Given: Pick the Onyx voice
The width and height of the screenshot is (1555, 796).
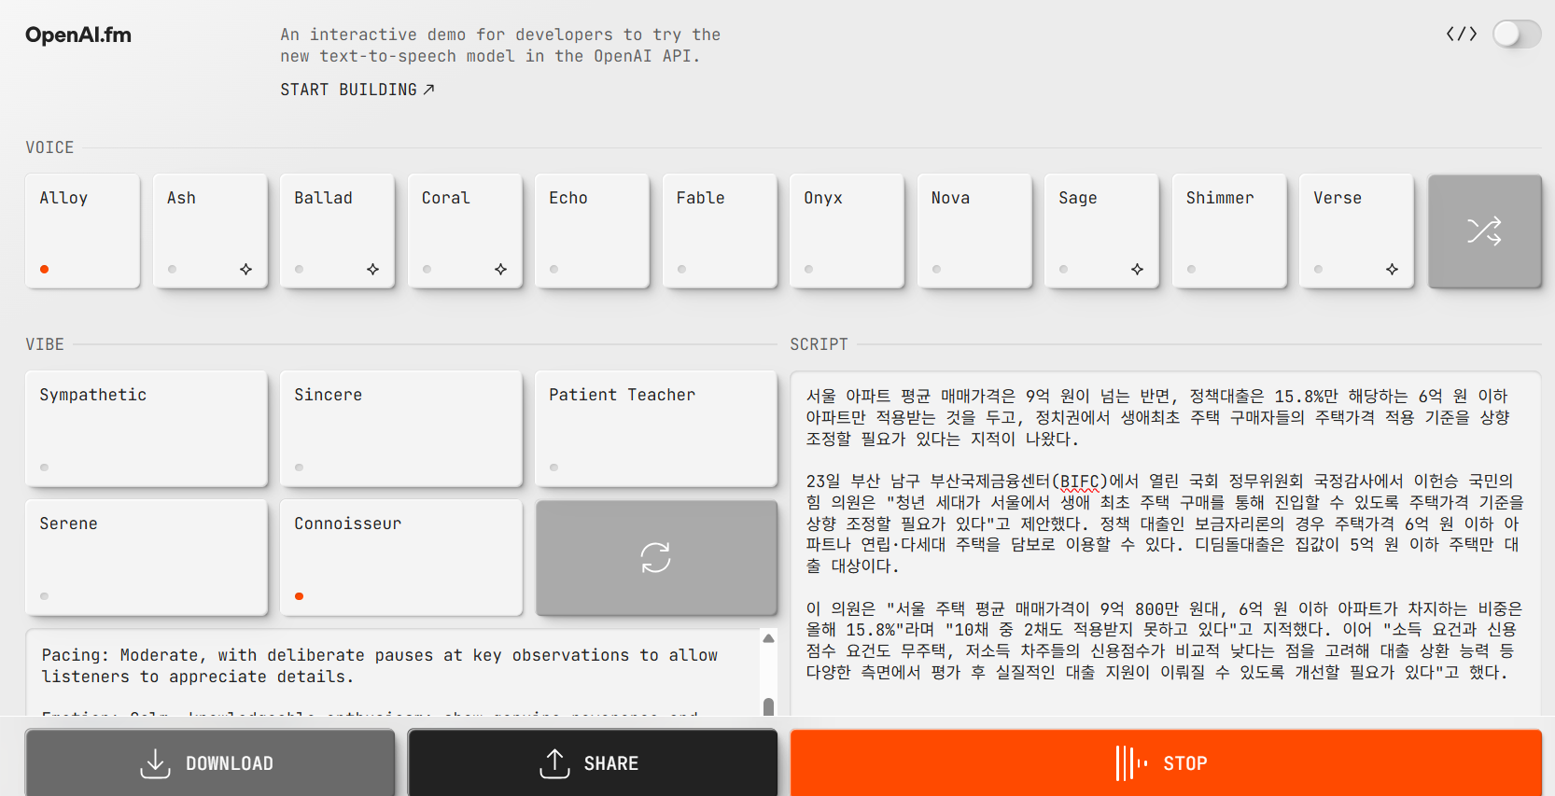Looking at the screenshot, I should point(847,230).
